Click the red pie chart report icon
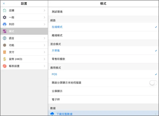 5,66
